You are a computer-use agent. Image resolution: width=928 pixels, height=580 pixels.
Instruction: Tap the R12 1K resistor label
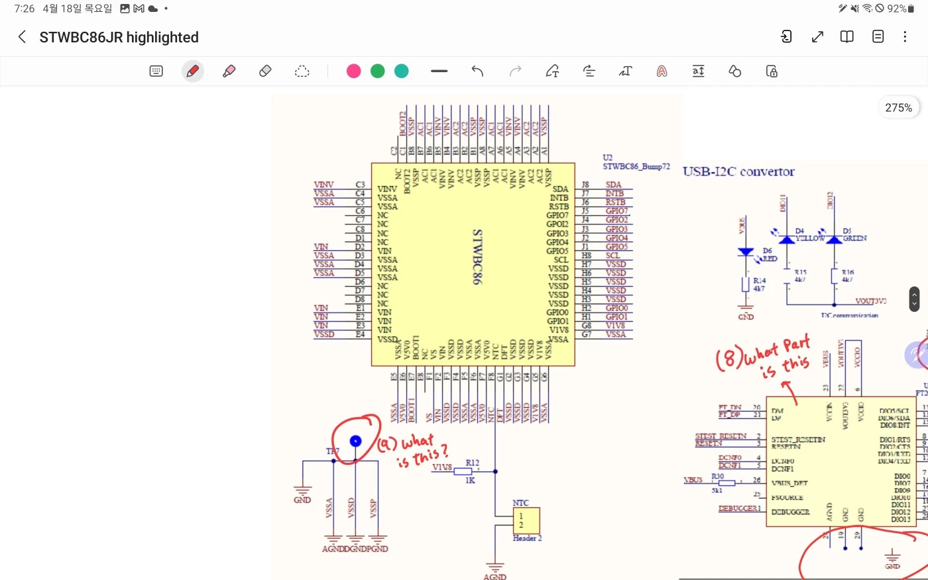tap(471, 471)
